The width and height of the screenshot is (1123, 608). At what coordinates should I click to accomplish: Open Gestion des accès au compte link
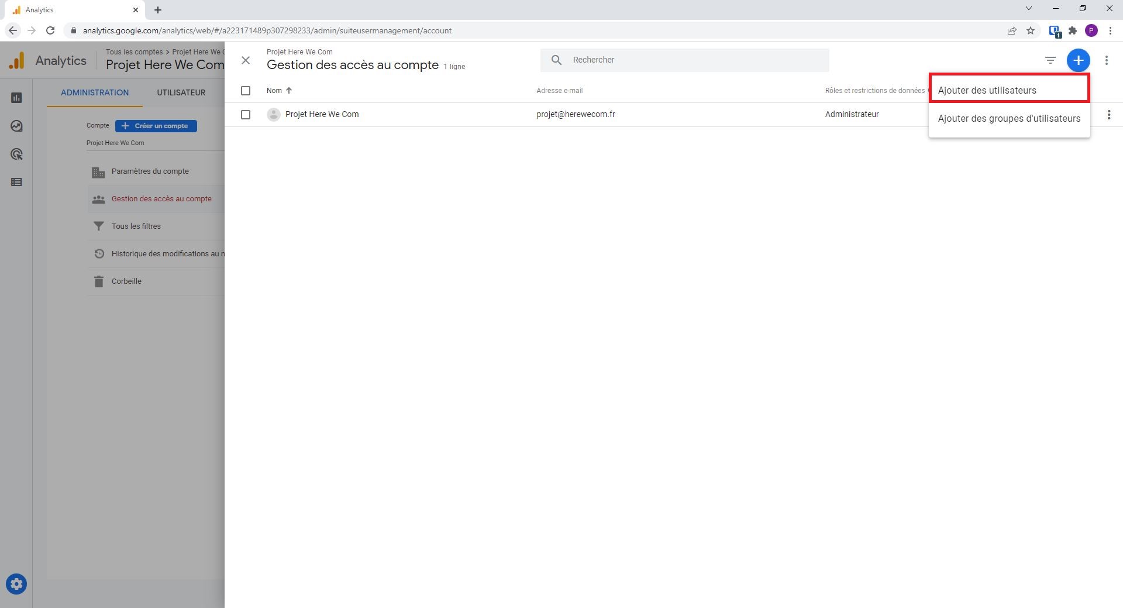pyautogui.click(x=161, y=199)
